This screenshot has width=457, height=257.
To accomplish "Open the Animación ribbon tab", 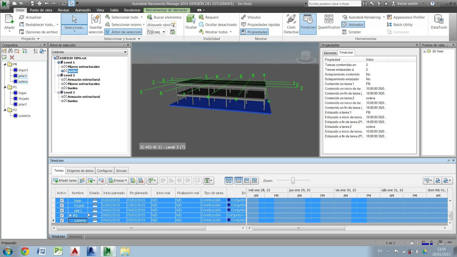I will (83, 10).
